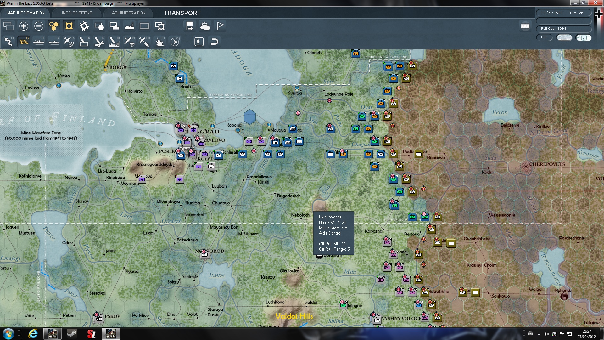The width and height of the screenshot is (604, 340).
Task: Select the F5 aircraft with radar waves mode
Action: pyautogui.click(x=69, y=42)
